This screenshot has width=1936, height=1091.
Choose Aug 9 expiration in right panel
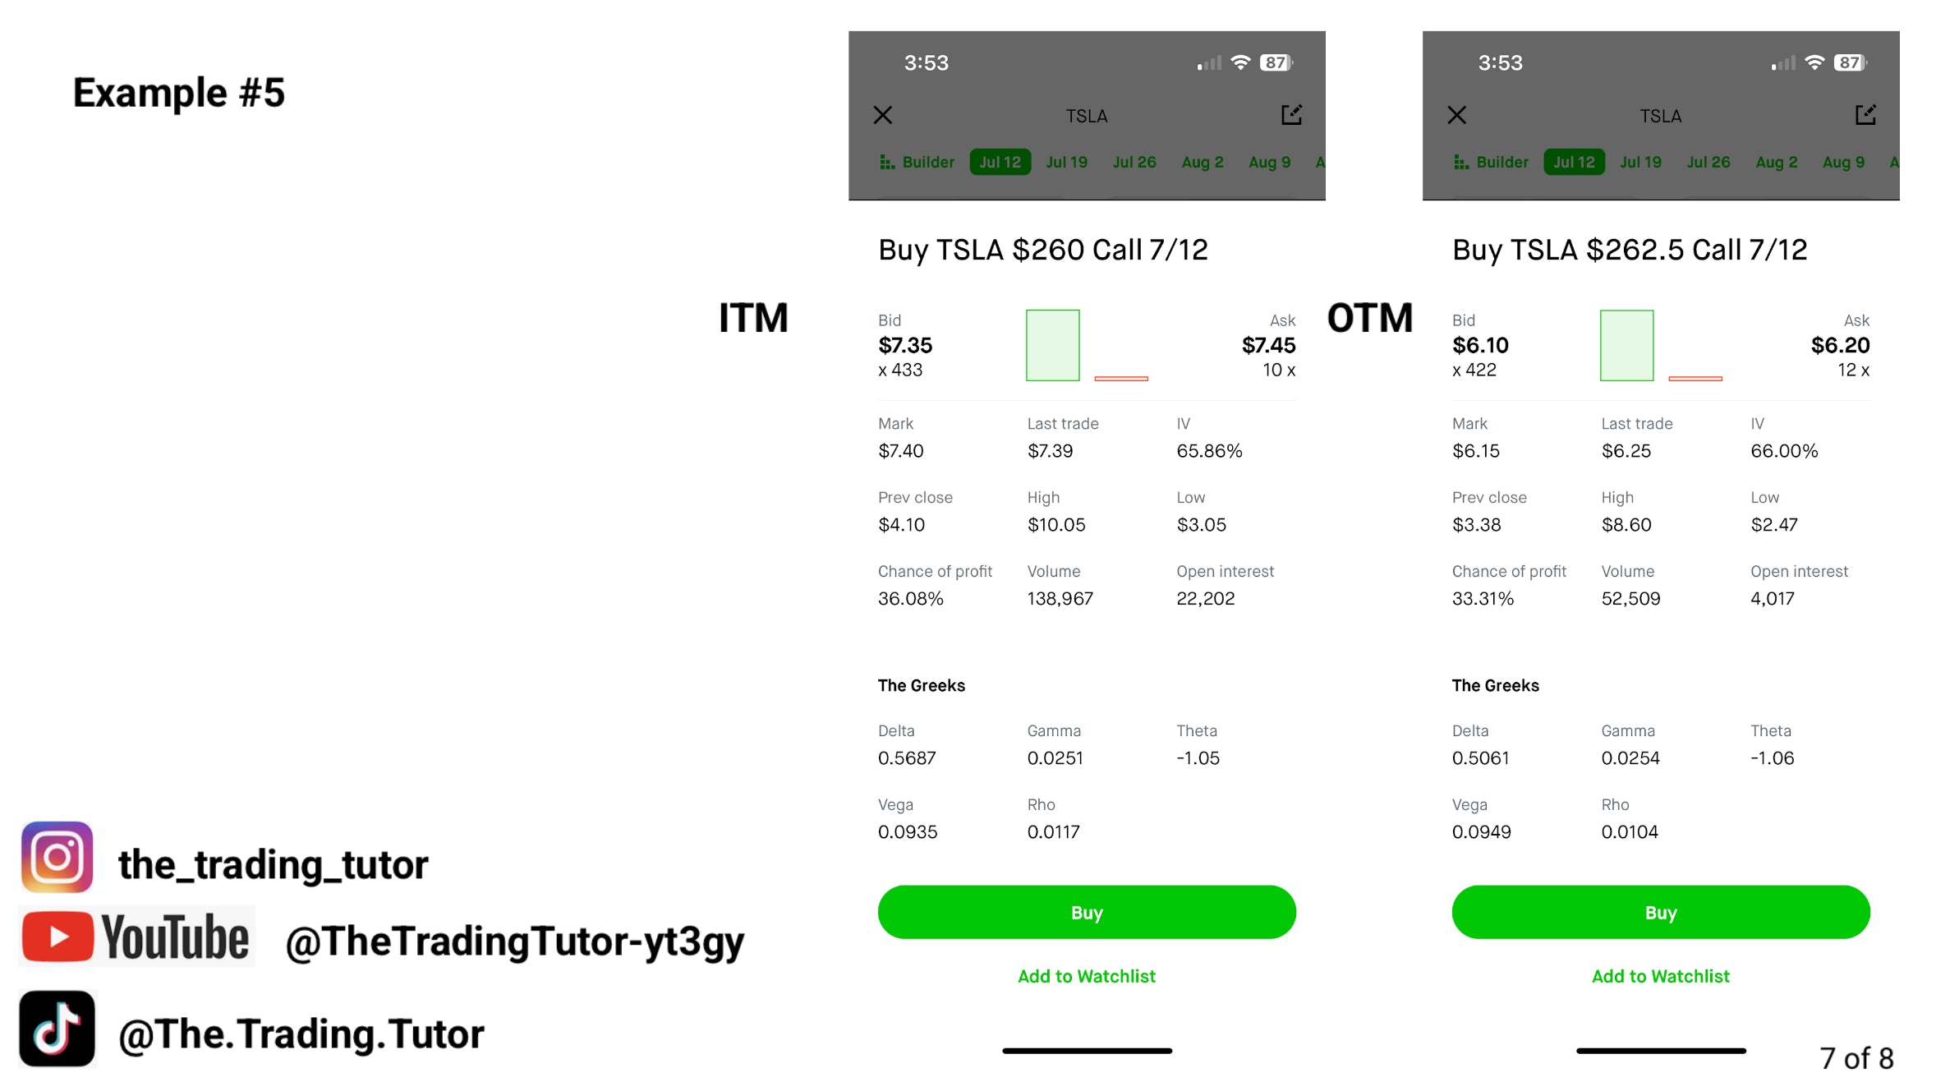[1843, 162]
